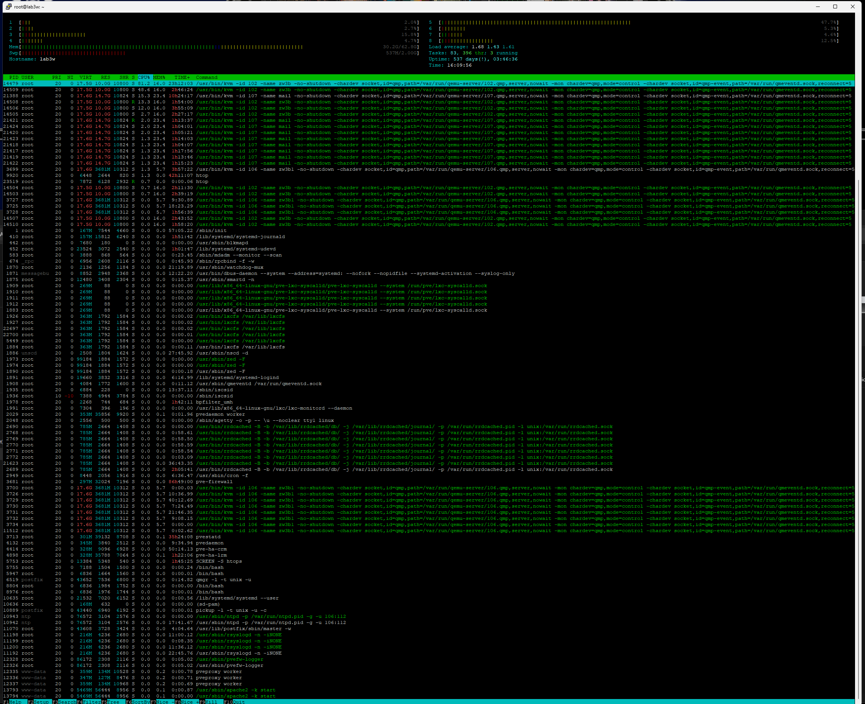Viewport: 865px width, 704px height.
Task: Click the Command column header
Action: 206,77
